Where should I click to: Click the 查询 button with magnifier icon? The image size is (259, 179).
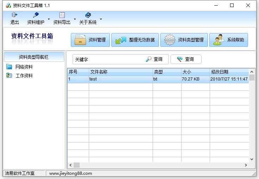[154, 59]
